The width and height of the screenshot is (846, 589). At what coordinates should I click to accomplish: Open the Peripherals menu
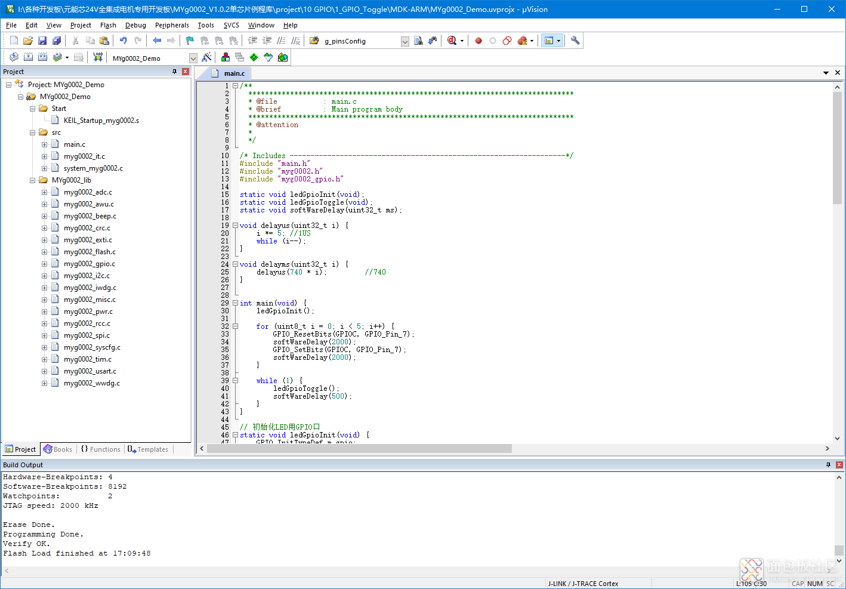pyautogui.click(x=172, y=25)
